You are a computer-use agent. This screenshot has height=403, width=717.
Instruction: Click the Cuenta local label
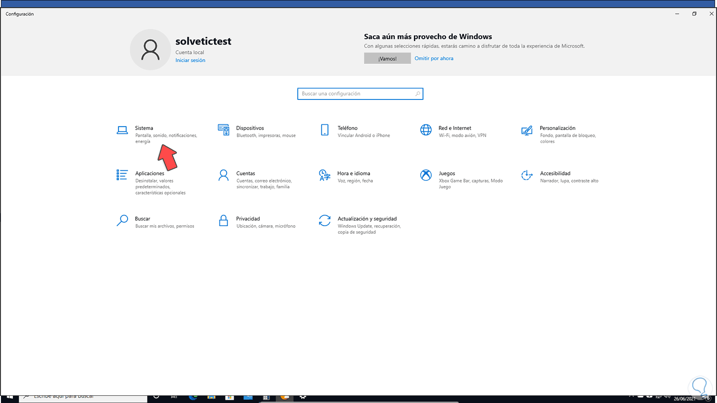tap(190, 53)
